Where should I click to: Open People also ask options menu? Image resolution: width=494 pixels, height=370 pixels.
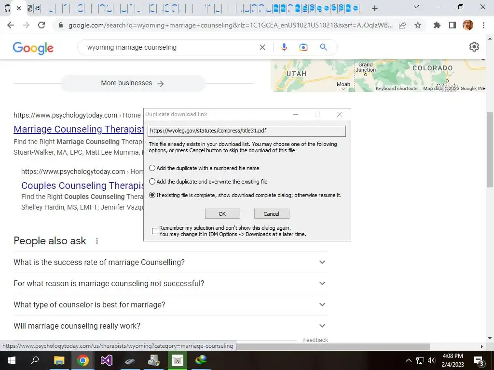click(96, 241)
